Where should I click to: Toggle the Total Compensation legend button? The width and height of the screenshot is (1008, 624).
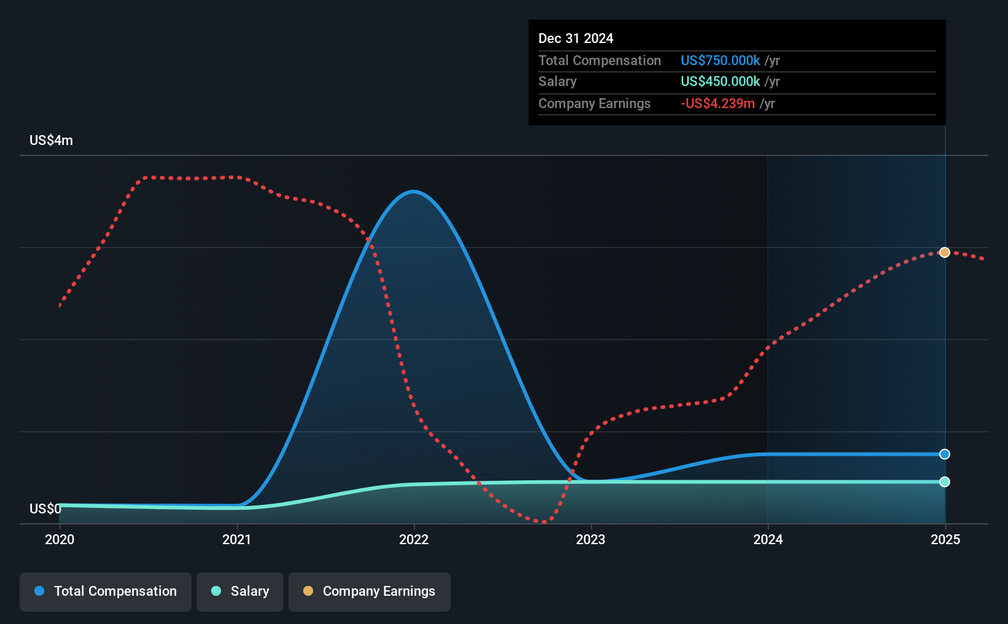106,591
